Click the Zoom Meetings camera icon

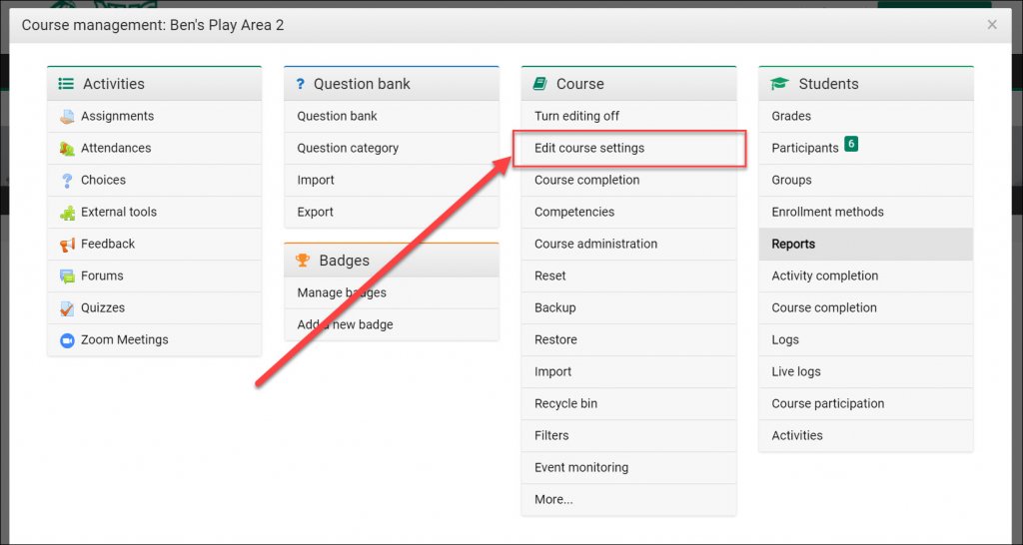67,340
